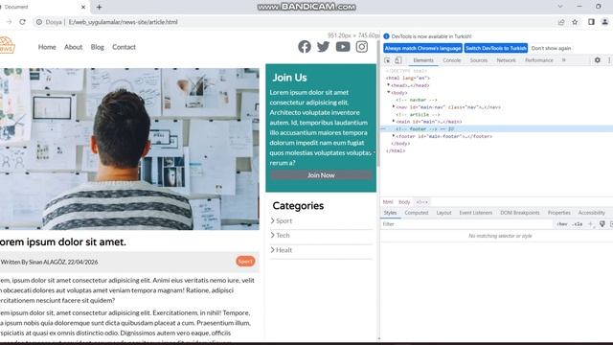Image resolution: width=613 pixels, height=345 pixels.
Task: Switch to the Performance tab
Action: point(538,60)
